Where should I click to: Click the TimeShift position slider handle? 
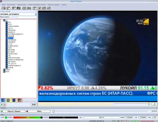[x=53, y=111]
